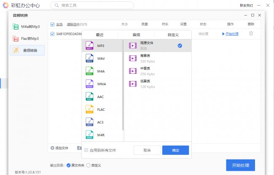This screenshot has width=274, height=175.
Task: Select the WAV label in format list
Action: click(101, 59)
